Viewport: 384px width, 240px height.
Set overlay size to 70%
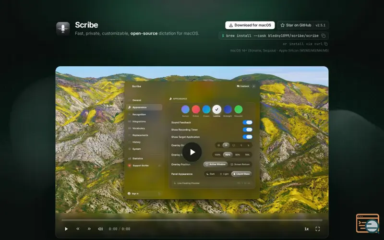pos(247,155)
